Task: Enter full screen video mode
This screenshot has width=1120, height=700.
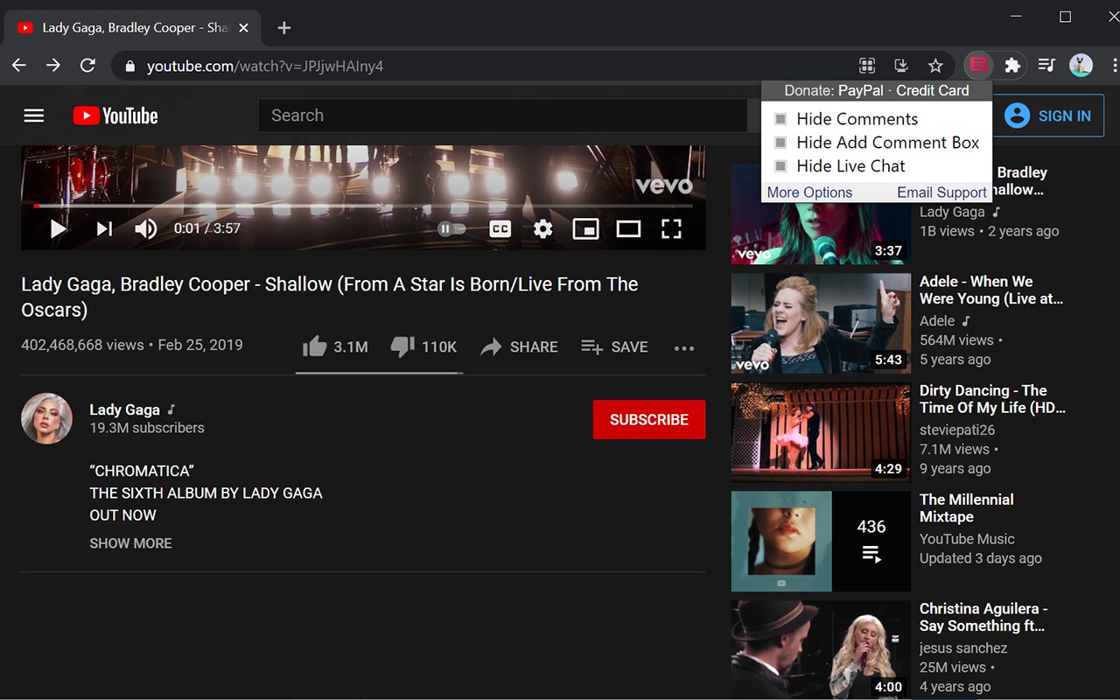Action: coord(671,229)
